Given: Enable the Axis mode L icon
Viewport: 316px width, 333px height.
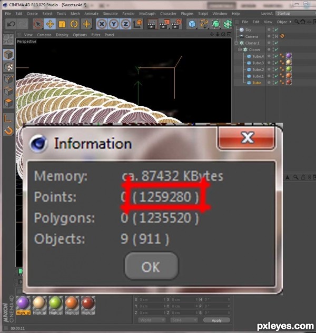Looking at the screenshot, I should point(8,118).
